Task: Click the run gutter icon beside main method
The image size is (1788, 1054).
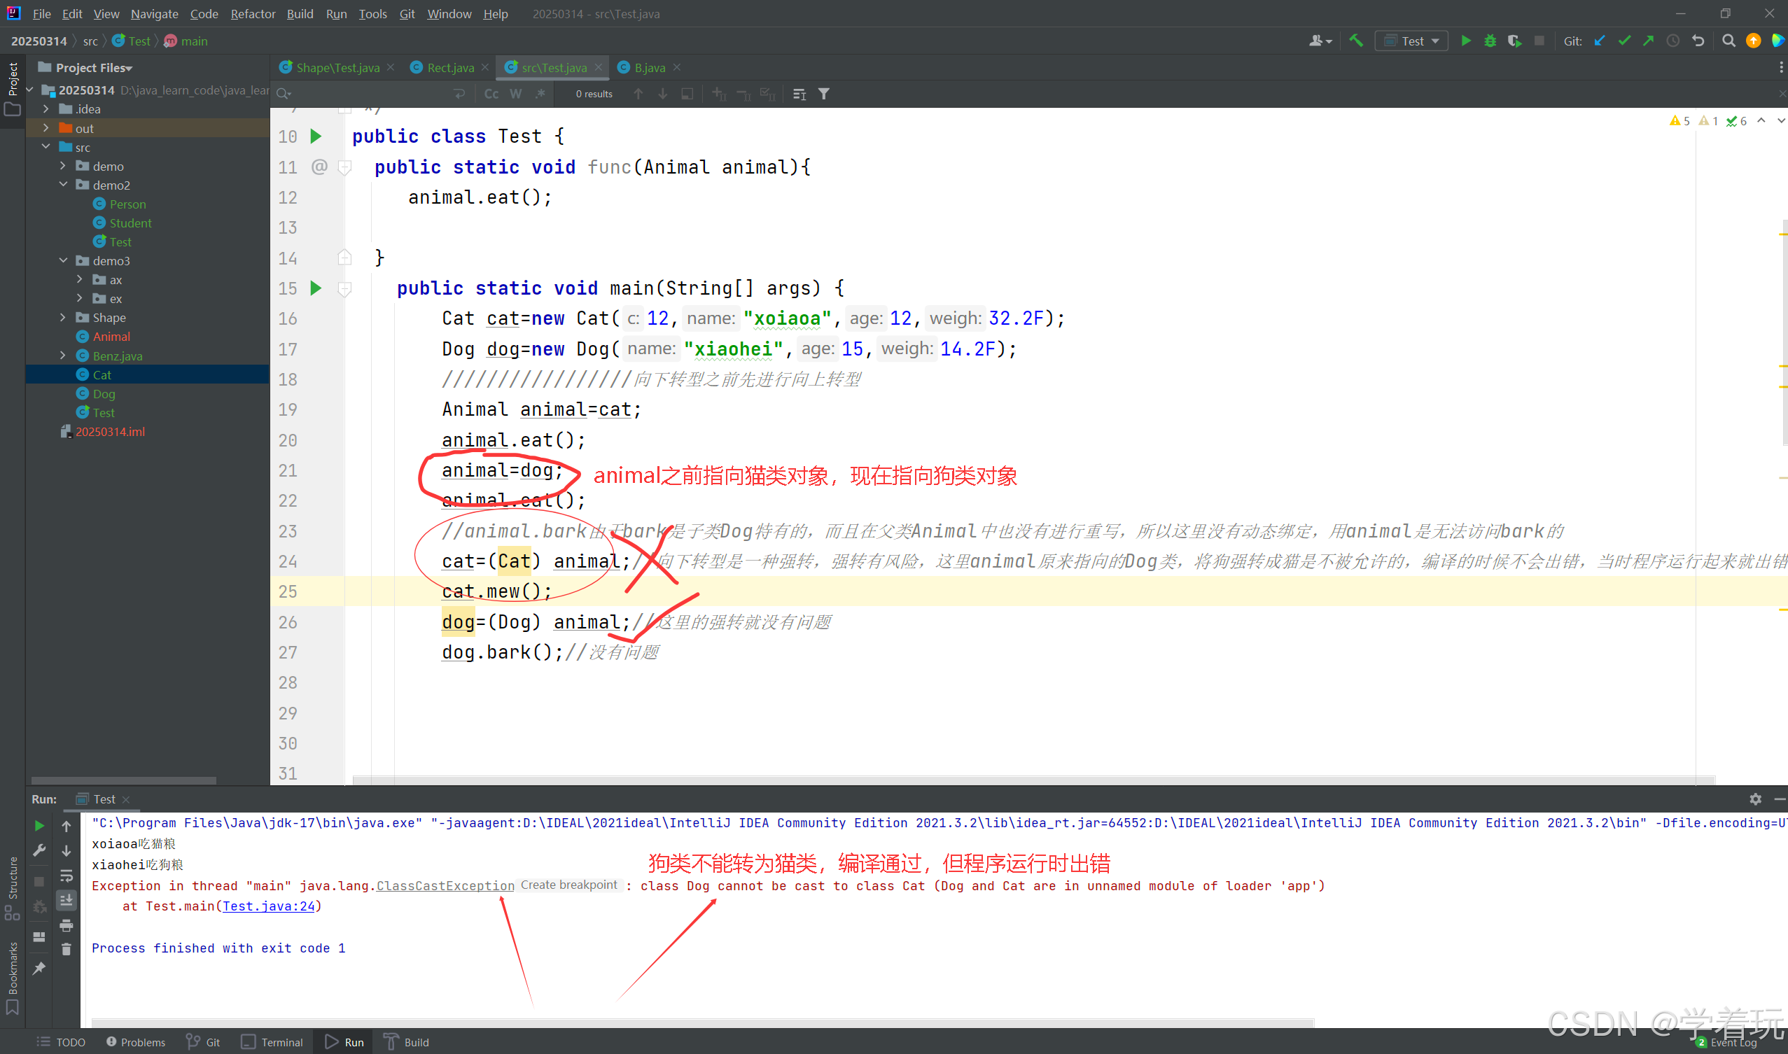Action: tap(316, 288)
